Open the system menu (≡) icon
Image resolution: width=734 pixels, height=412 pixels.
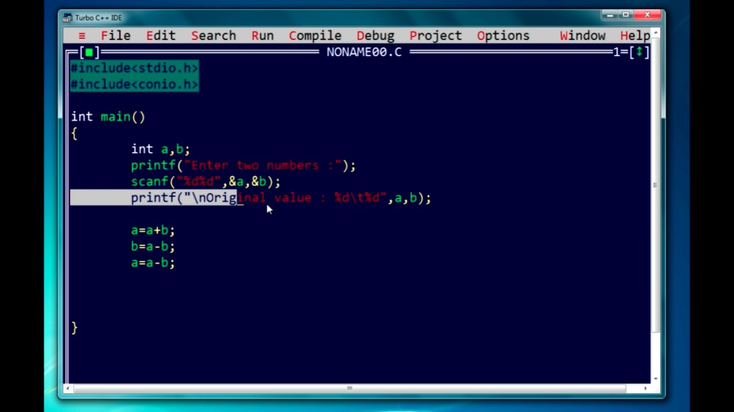[82, 35]
